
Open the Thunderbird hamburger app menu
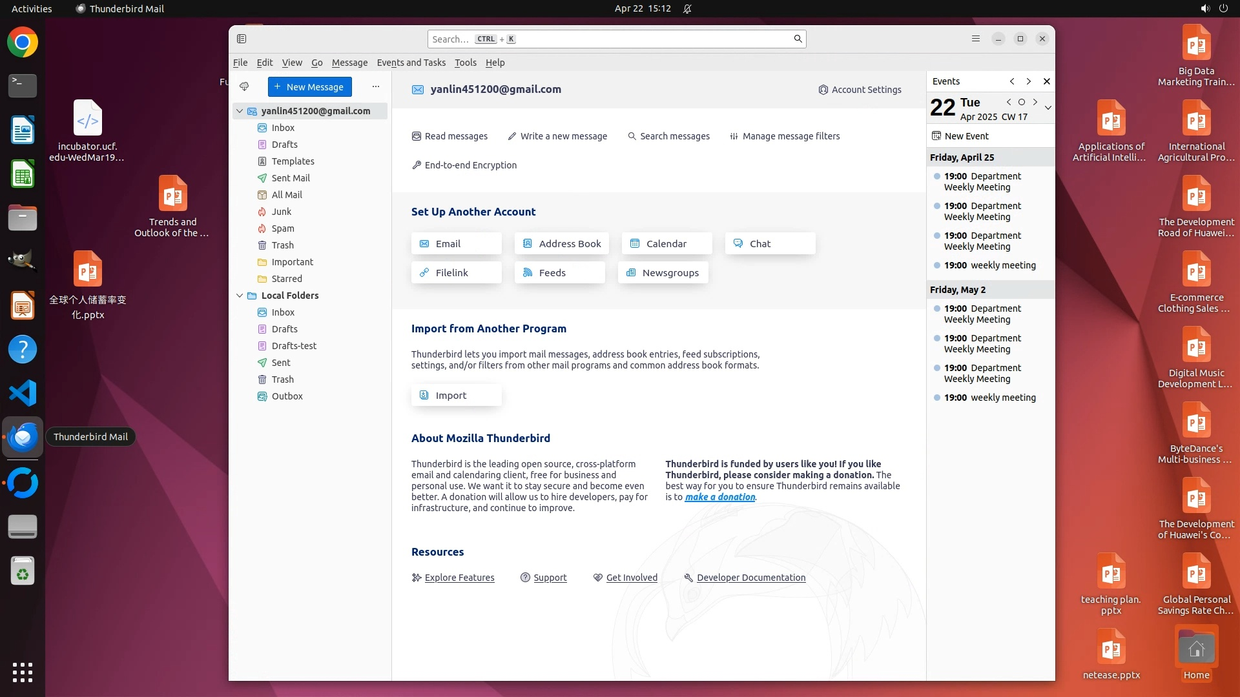(976, 39)
